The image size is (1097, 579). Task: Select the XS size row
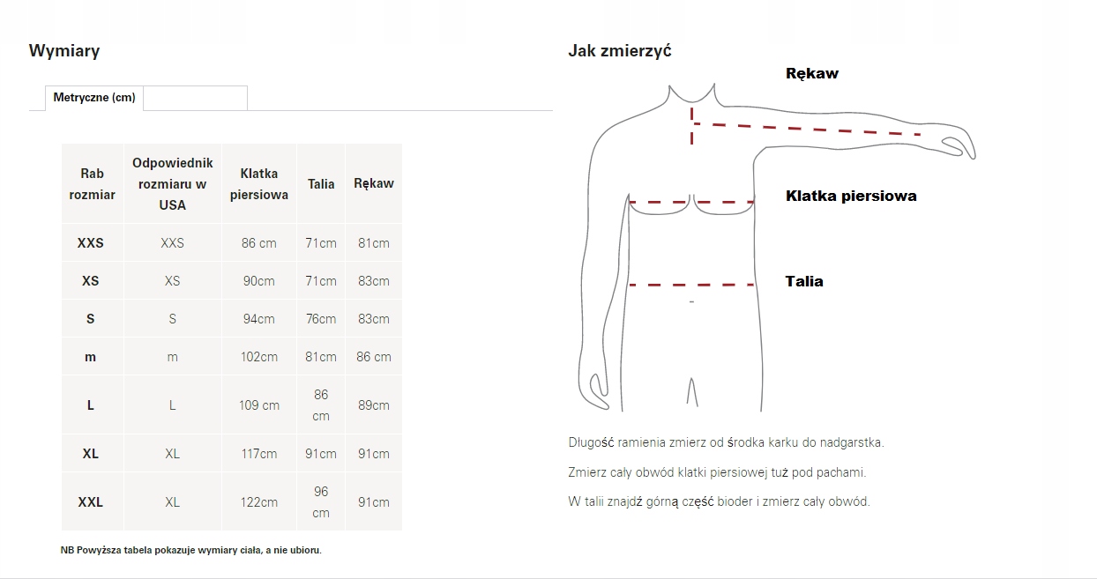92,280
